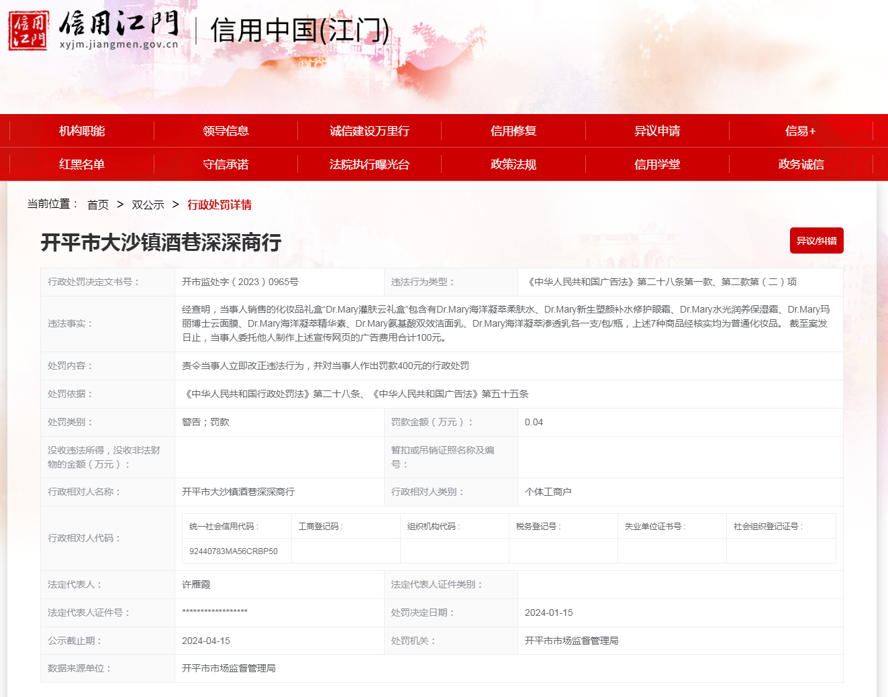The image size is (888, 697).
Task: Click the 行政相对人名称 value cell
Action: click(279, 492)
